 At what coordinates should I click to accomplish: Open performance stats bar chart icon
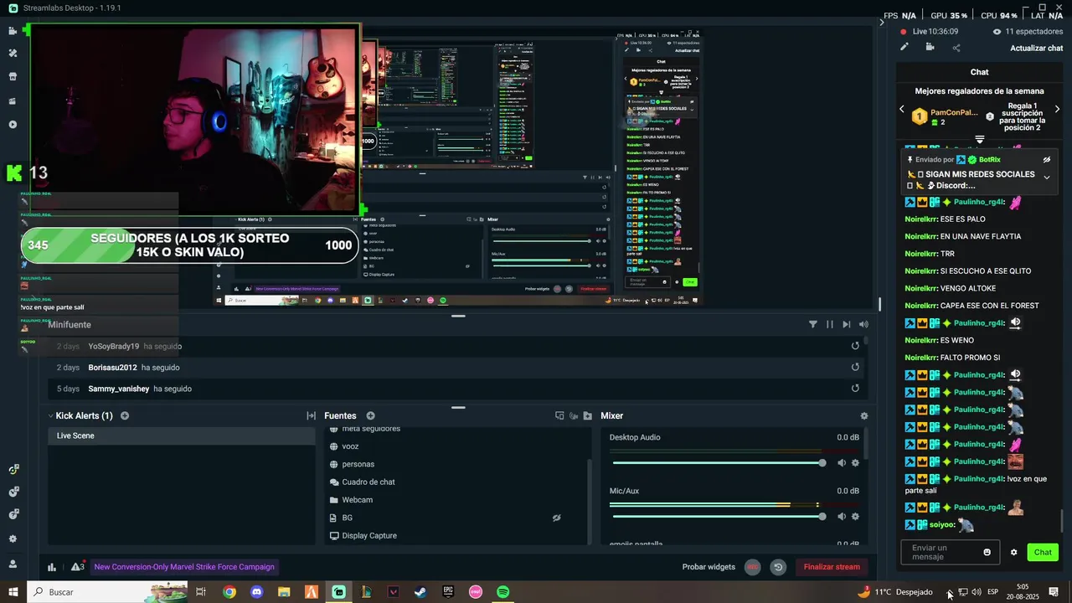coord(52,567)
